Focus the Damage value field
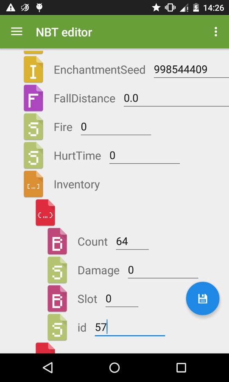The height and width of the screenshot is (382, 229). tap(163, 270)
